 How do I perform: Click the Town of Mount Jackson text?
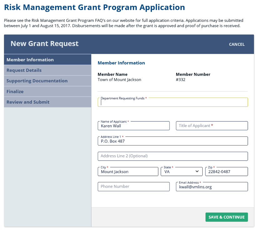(x=119, y=80)
